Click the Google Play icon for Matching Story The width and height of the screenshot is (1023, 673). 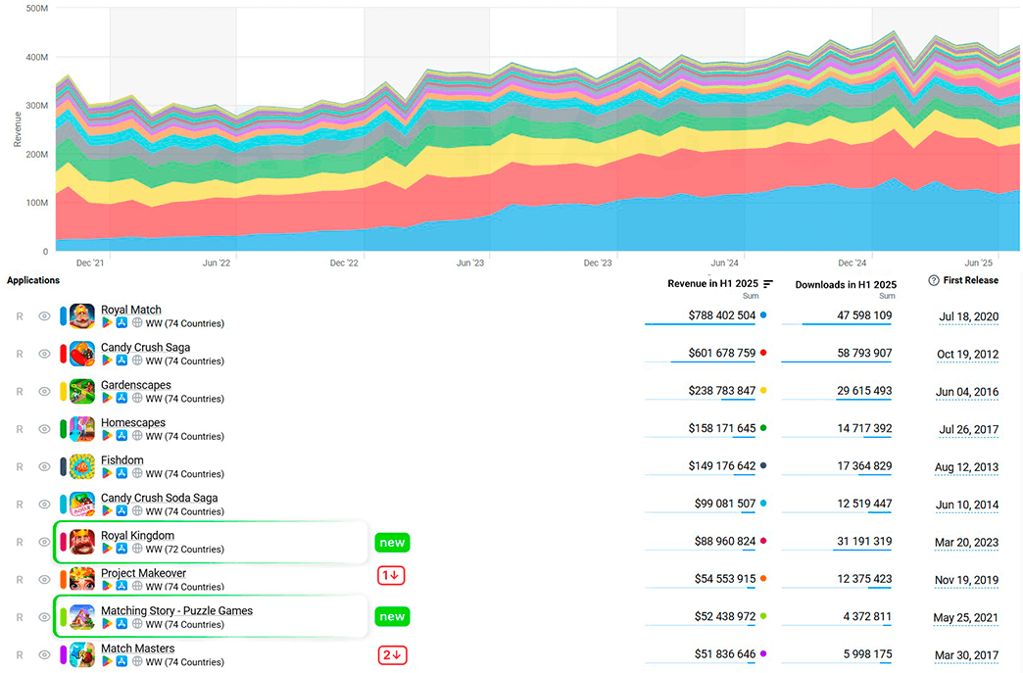(x=107, y=624)
